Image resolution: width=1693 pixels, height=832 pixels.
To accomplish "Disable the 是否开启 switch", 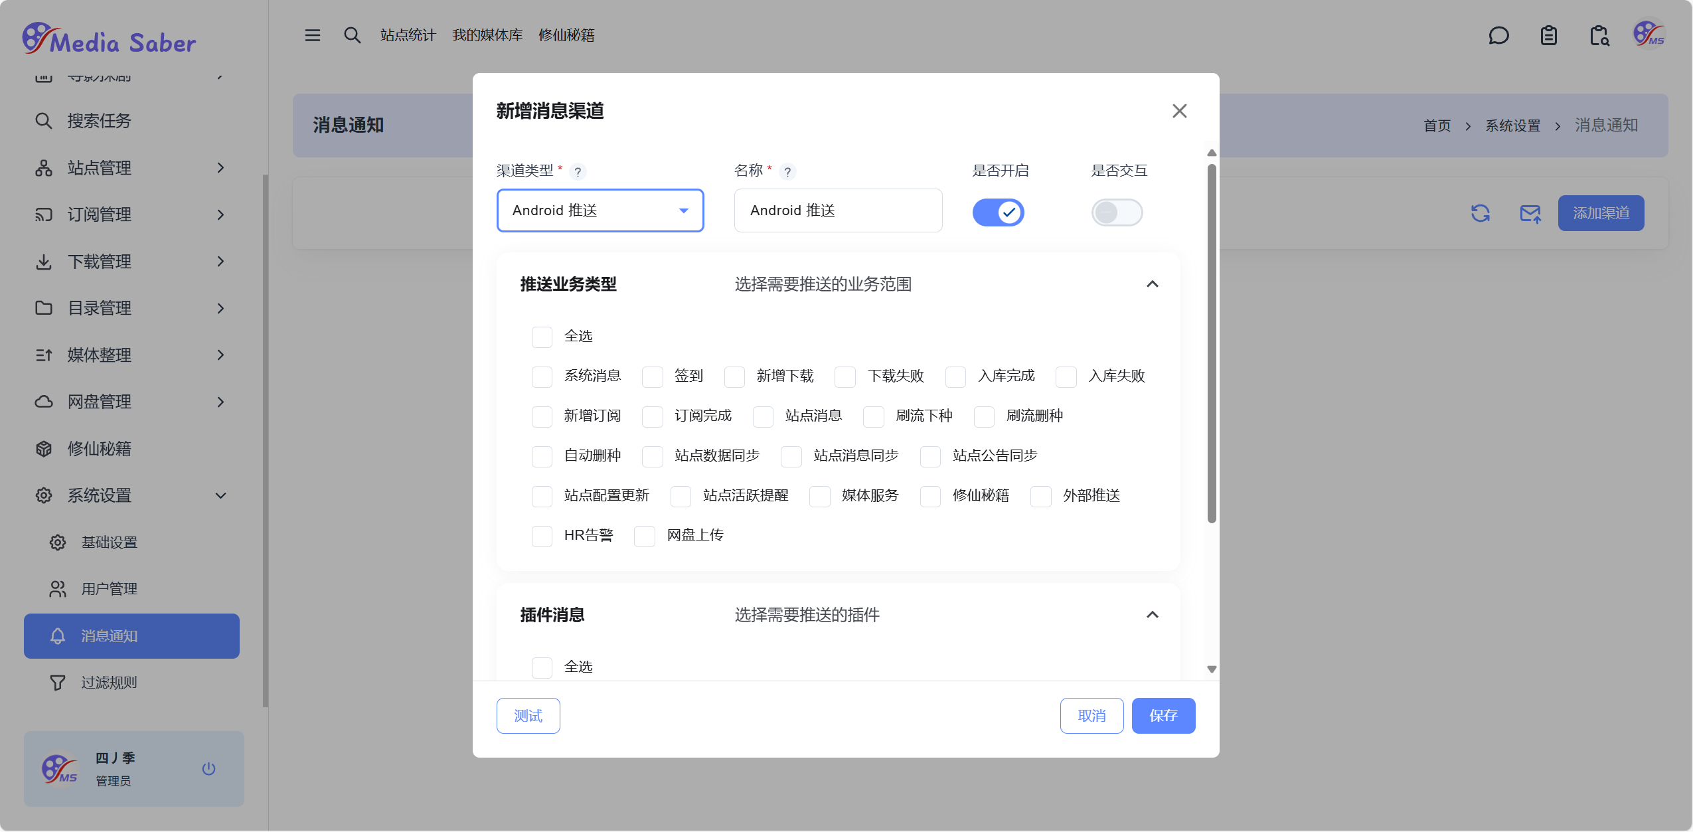I will tap(998, 212).
